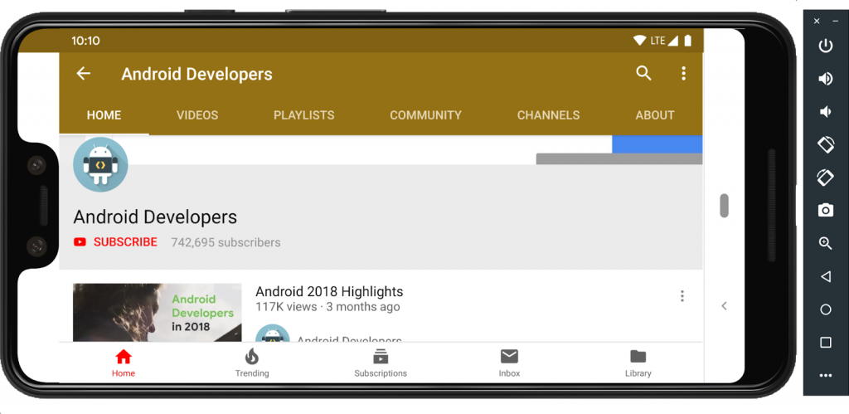Open the ABOUT tab
This screenshot has height=414, width=849.
coord(655,114)
